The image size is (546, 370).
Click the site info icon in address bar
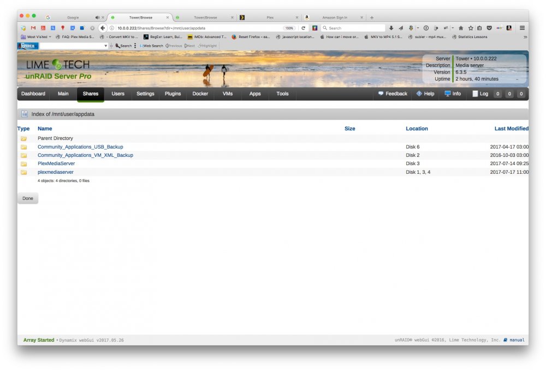(112, 28)
